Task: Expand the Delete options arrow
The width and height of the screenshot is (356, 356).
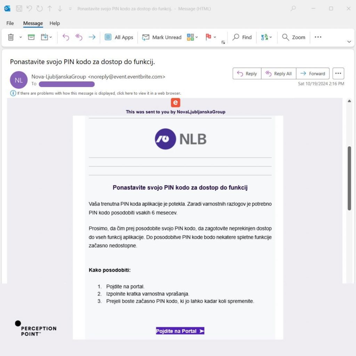Action: pos(21,37)
